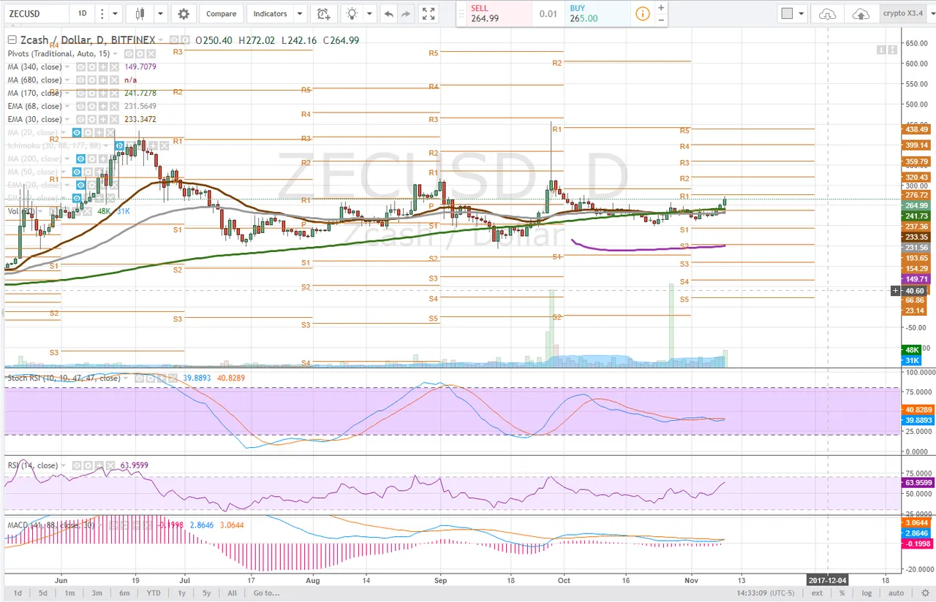Viewport: 936px width, 602px height.
Task: Open the chart settings gear in the toolbar
Action: coord(184,14)
